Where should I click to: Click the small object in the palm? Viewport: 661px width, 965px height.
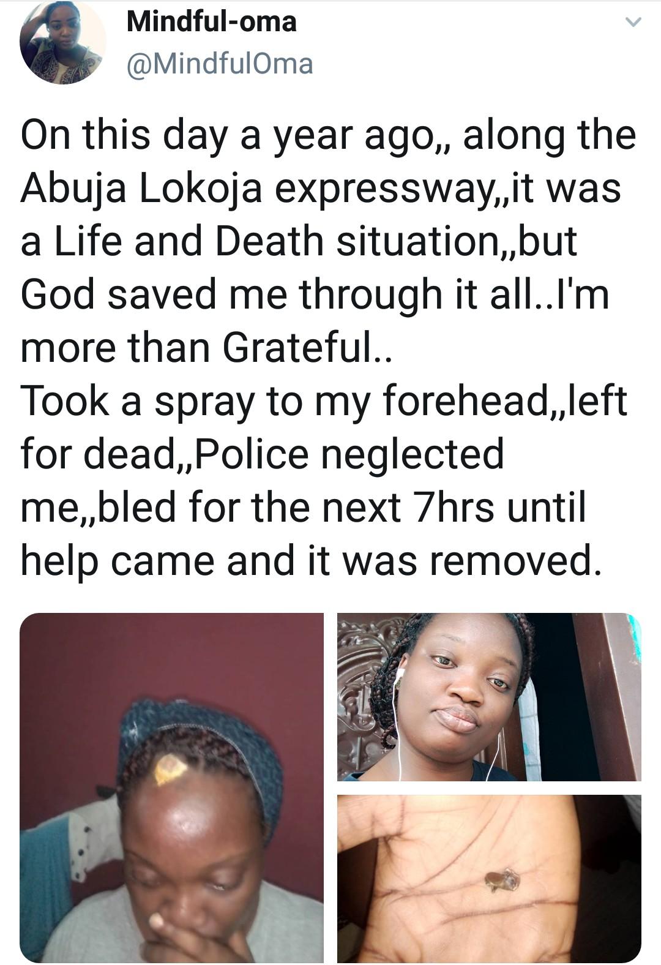coord(502,881)
